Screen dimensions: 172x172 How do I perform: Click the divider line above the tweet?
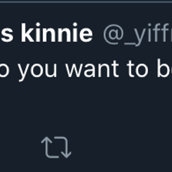tap(86, 2)
